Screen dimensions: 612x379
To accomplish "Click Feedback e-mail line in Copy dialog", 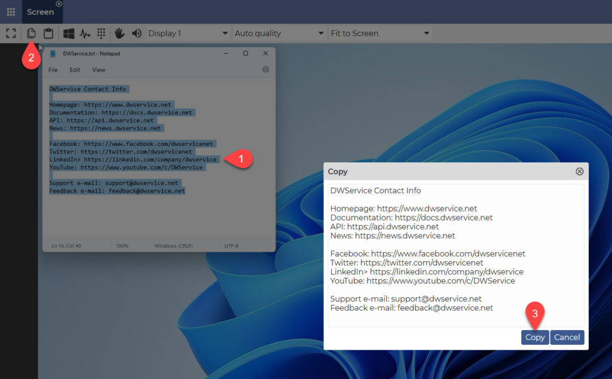I will pos(412,308).
